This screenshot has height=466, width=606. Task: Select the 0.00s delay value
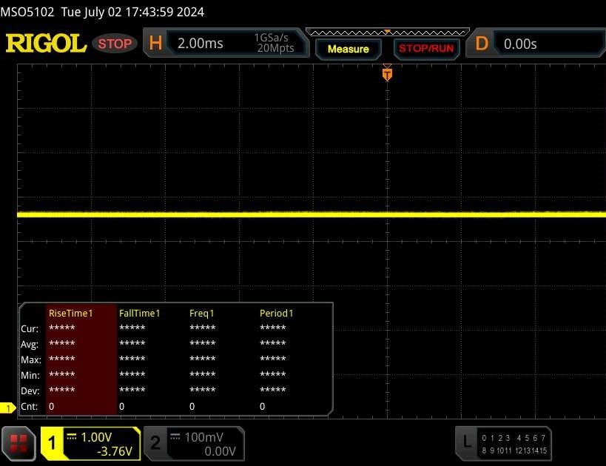pos(520,44)
